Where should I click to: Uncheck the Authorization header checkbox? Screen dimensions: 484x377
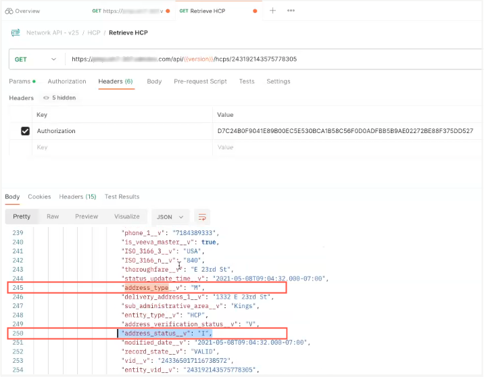coord(26,131)
